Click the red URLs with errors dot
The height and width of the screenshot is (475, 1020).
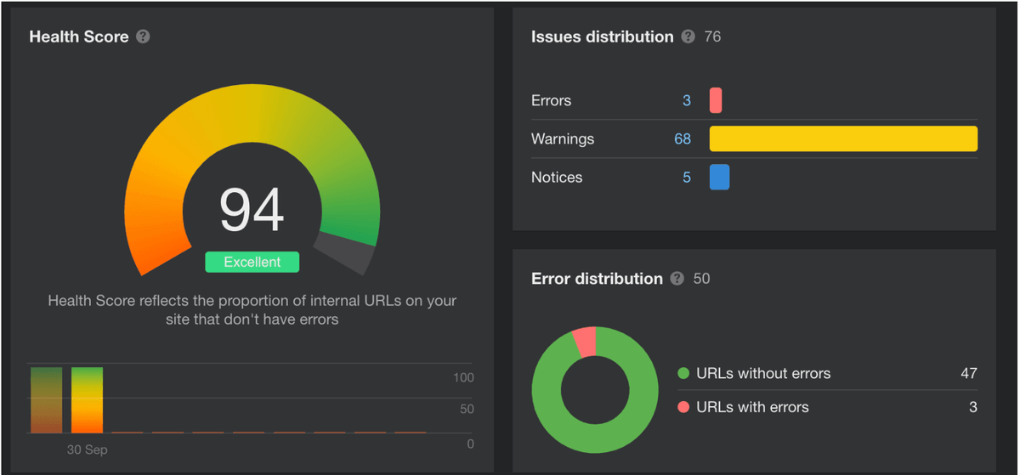683,407
